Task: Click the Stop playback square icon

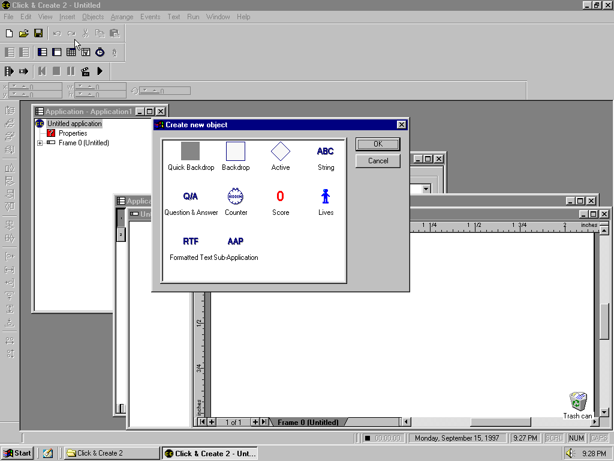Action: pos(56,71)
